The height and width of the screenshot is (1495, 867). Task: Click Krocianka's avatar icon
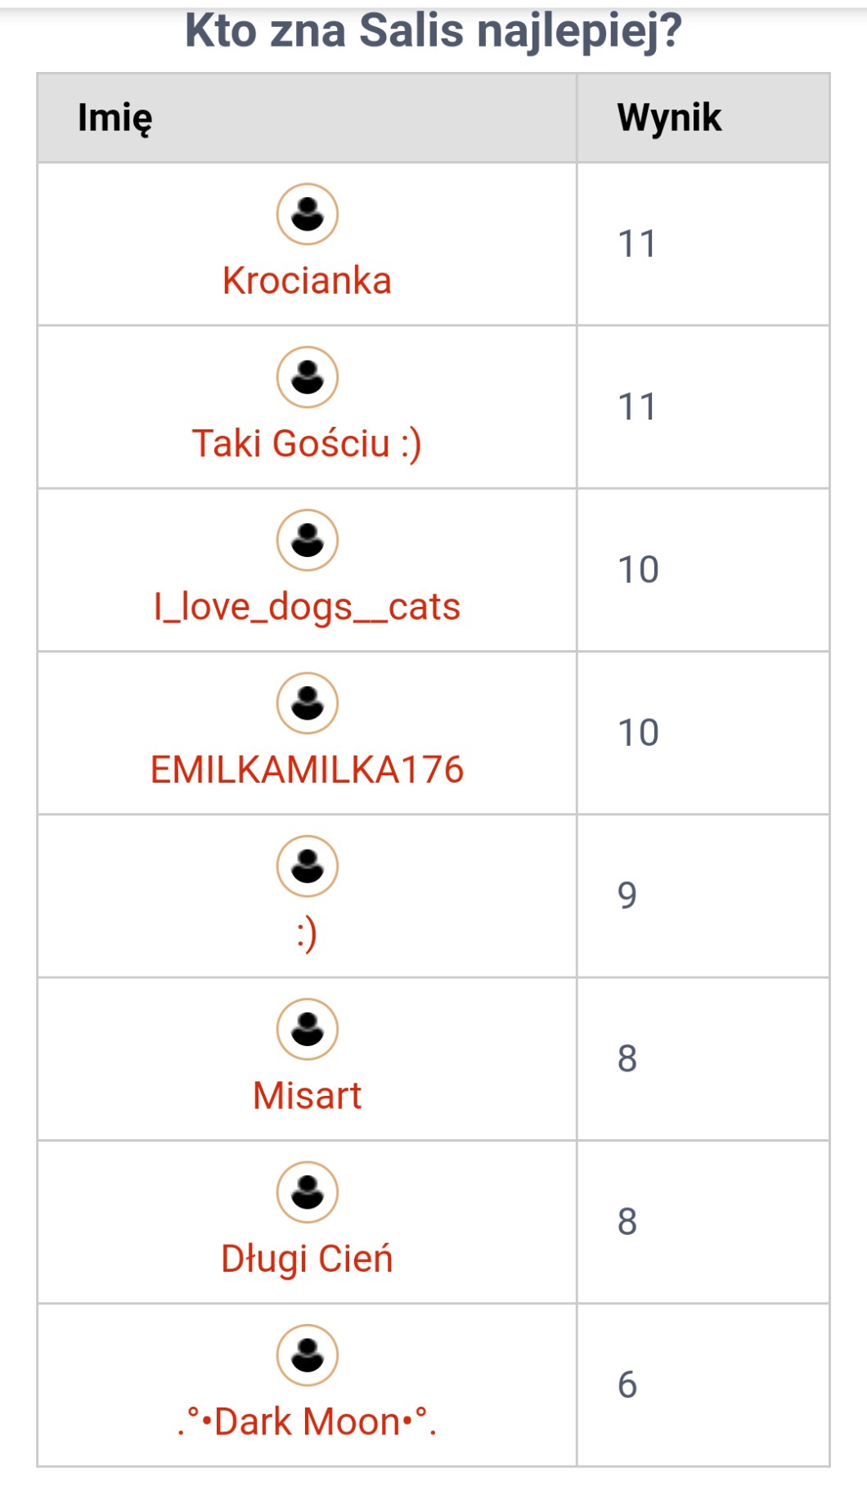click(x=307, y=214)
